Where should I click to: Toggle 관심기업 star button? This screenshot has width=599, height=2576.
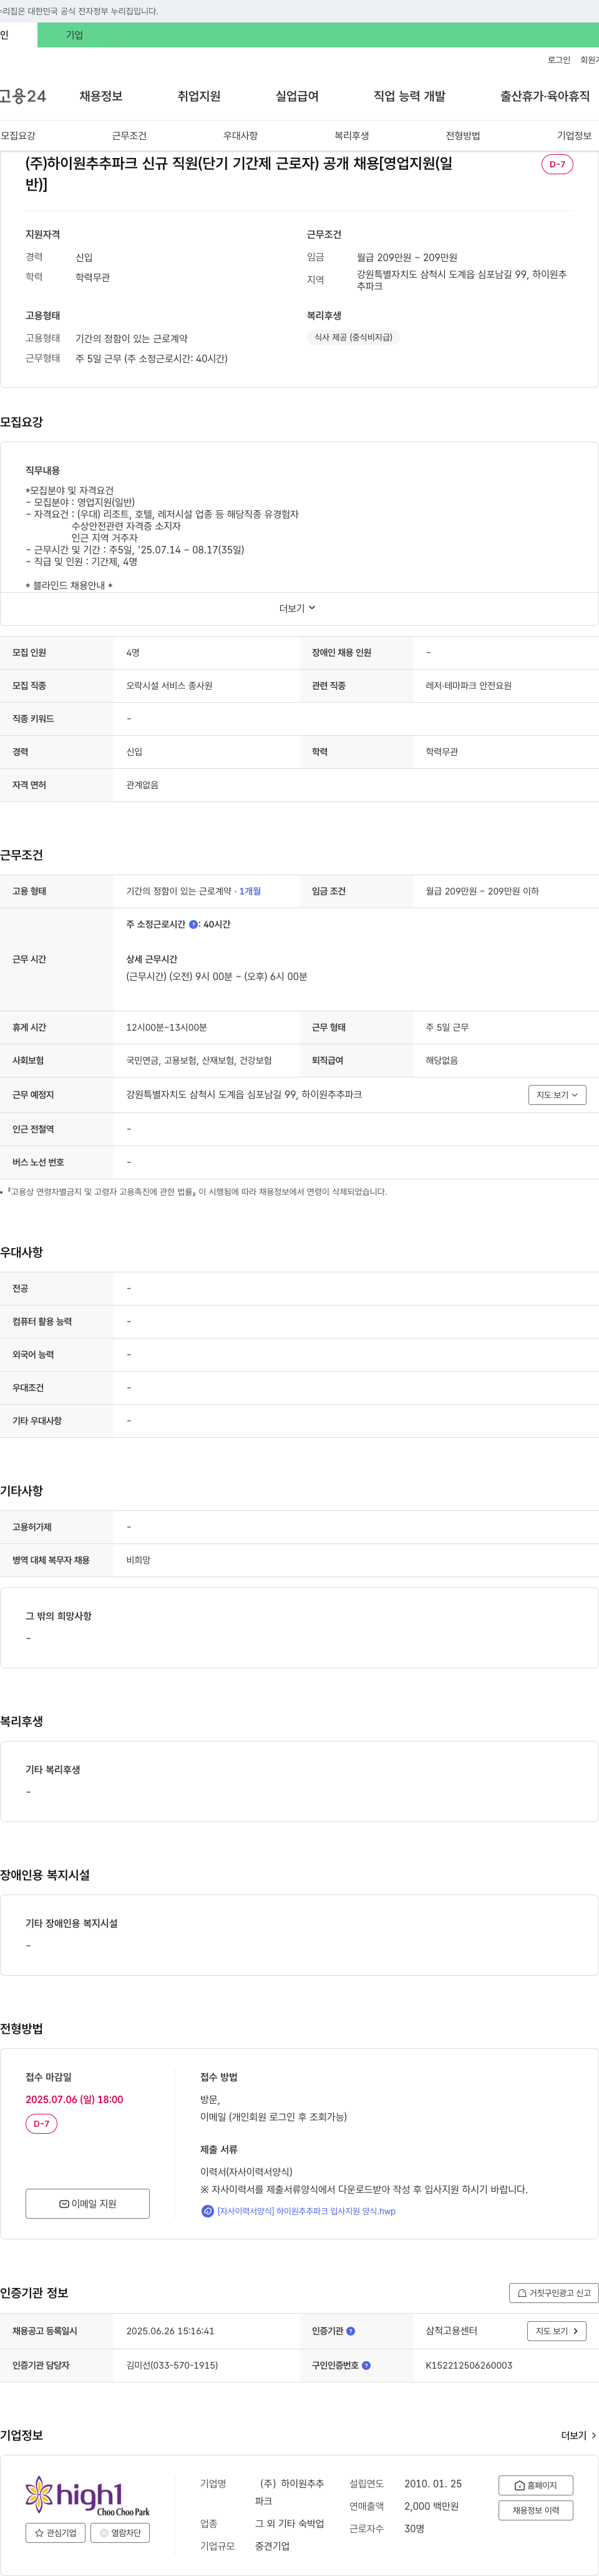click(56, 2533)
